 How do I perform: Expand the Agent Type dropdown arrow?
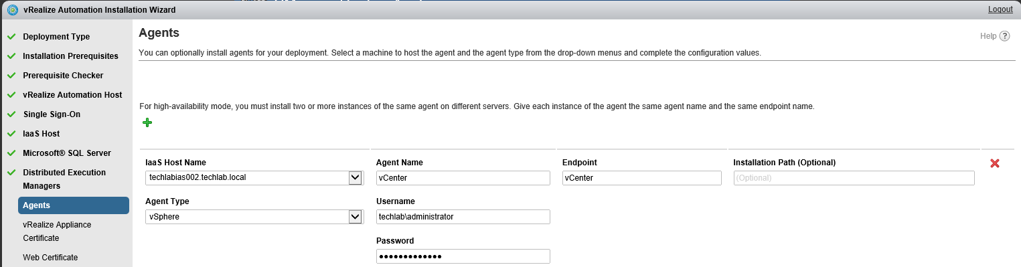355,217
